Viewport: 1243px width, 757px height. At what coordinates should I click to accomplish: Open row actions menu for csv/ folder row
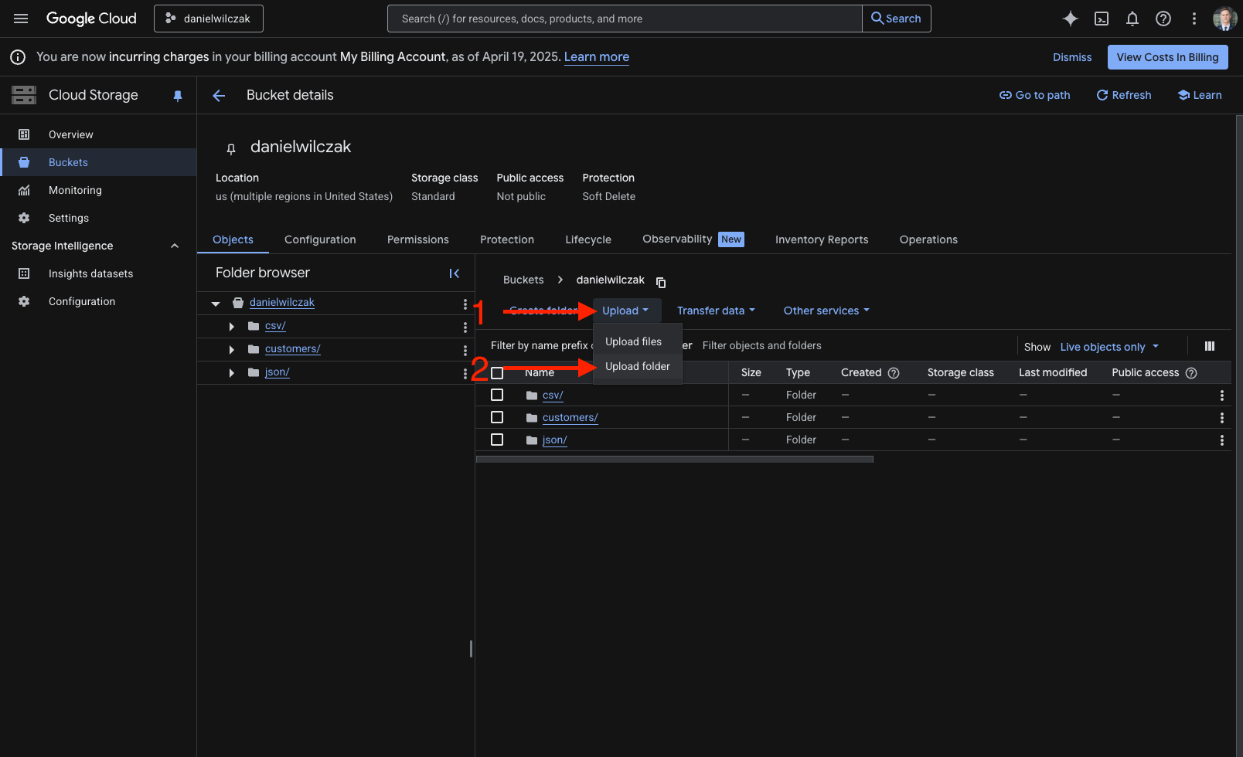pos(1221,395)
